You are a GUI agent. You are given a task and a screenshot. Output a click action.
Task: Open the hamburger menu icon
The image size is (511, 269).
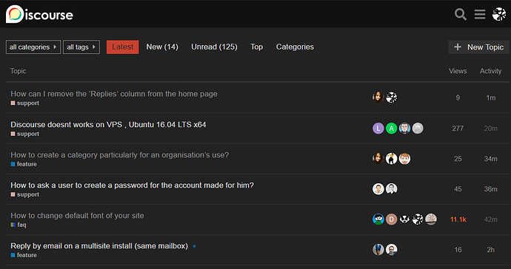coord(480,14)
